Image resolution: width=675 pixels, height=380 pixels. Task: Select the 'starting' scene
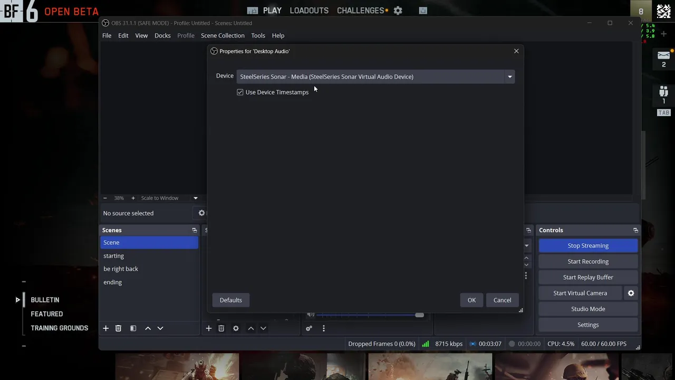149,255
